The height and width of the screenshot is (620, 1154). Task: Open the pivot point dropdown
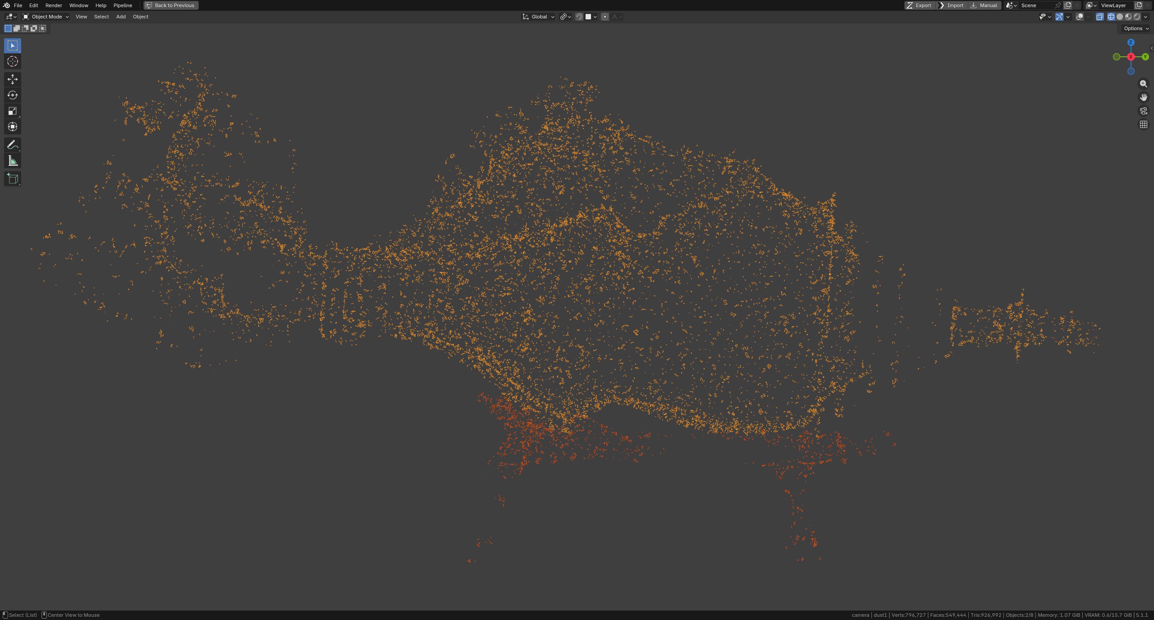[565, 17]
